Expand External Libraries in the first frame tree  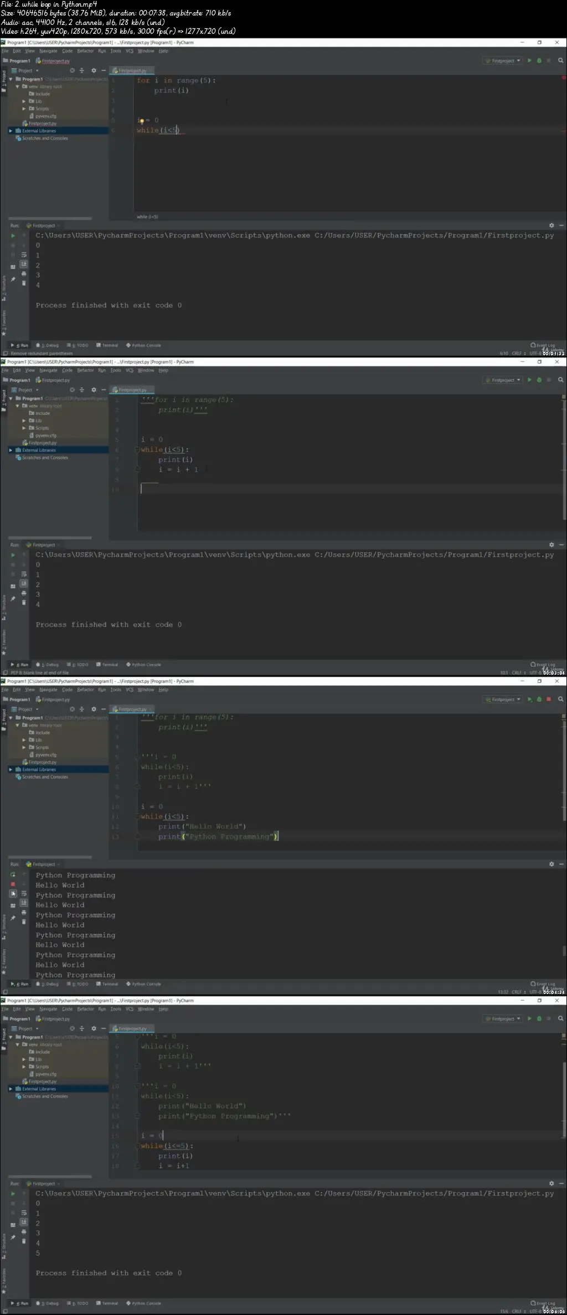coord(11,131)
